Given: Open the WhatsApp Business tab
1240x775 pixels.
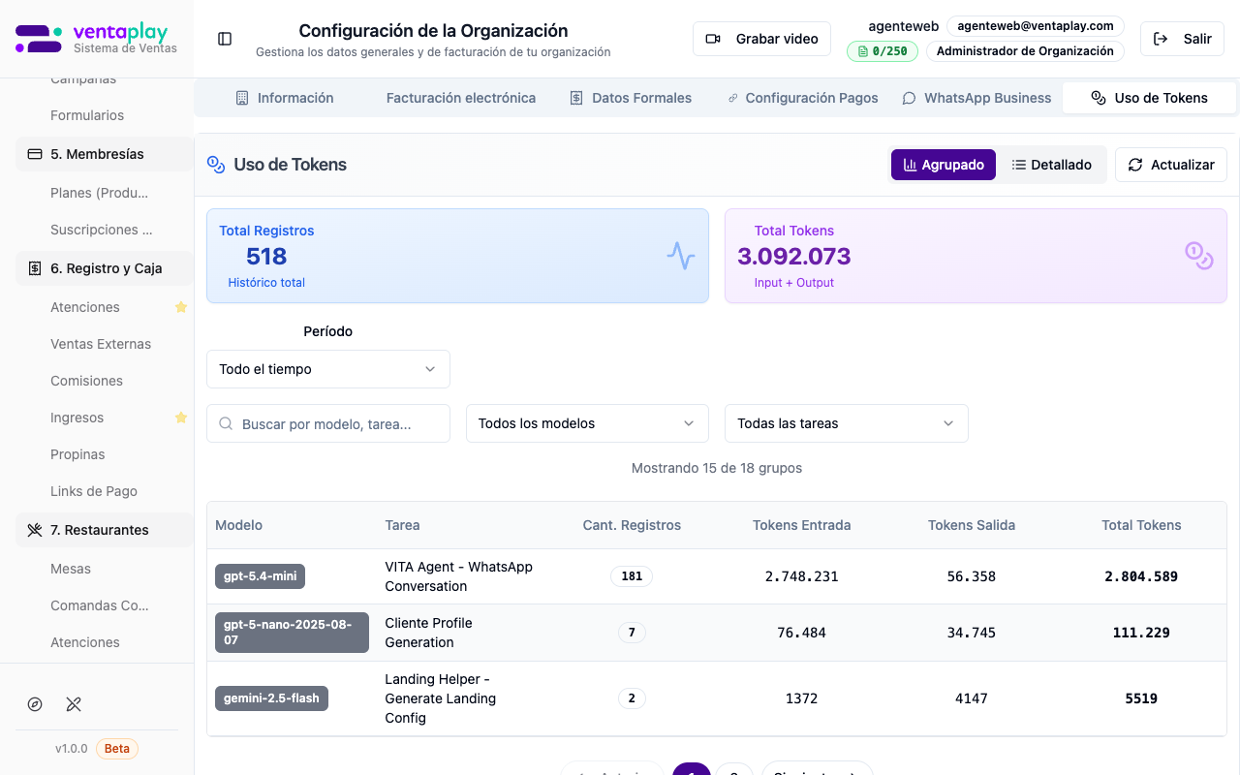Looking at the screenshot, I should [x=976, y=98].
